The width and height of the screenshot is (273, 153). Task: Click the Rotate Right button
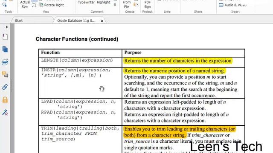tap(52, 5)
